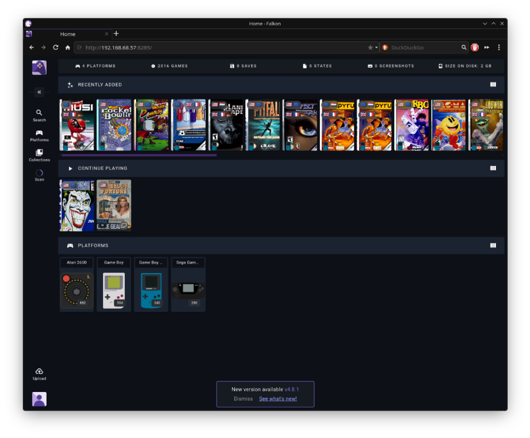The height and width of the screenshot is (438, 530).
Task: Click the 4 Platforms stat
Action: click(x=95, y=66)
